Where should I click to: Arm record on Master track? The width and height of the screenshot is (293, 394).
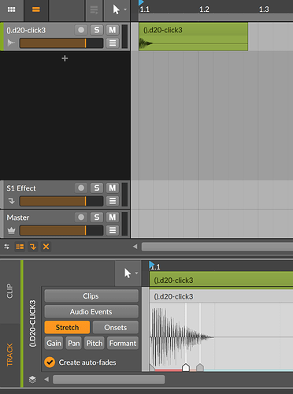pos(81,217)
